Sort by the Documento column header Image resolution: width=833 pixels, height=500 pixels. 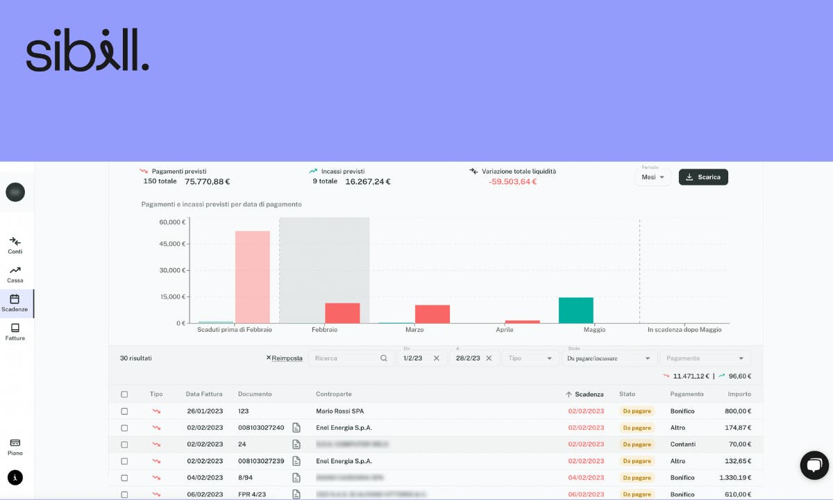[x=255, y=394]
